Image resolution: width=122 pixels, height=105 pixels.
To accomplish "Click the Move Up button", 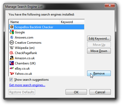I will (x=99, y=45).
